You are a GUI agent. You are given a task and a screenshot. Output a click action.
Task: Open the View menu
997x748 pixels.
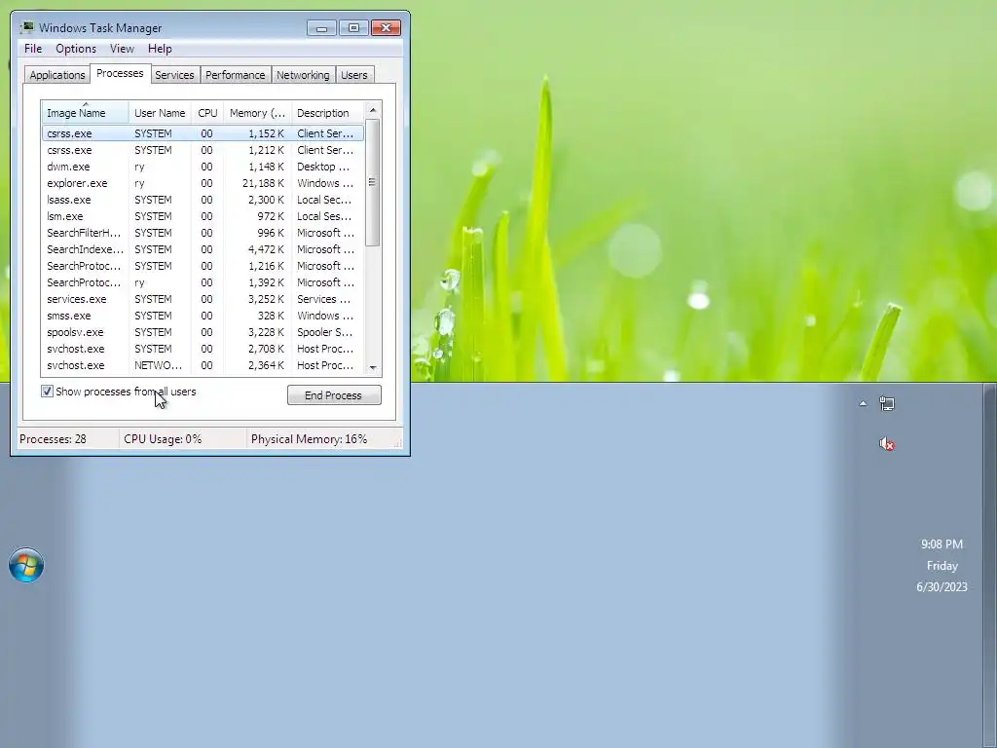point(122,49)
